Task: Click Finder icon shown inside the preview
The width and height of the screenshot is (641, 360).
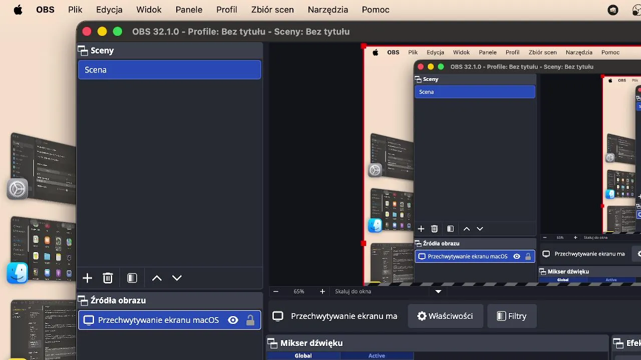Action: 375,225
